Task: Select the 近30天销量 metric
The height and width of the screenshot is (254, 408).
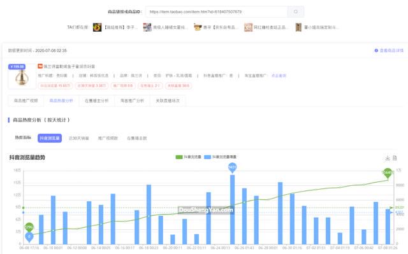Action: [x=78, y=138]
